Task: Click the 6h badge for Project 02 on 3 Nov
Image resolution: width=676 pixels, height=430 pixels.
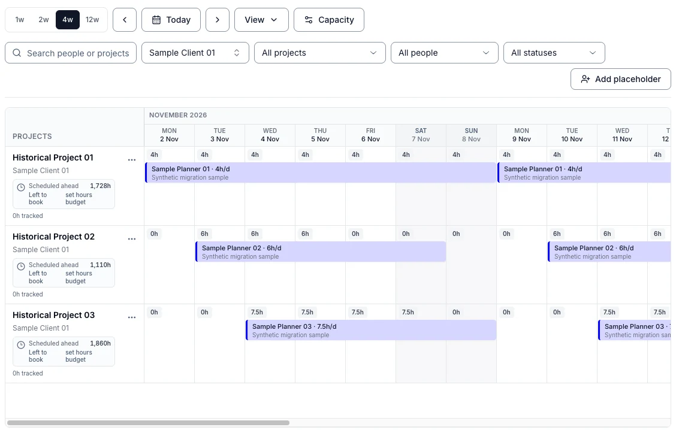Action: [x=204, y=234]
